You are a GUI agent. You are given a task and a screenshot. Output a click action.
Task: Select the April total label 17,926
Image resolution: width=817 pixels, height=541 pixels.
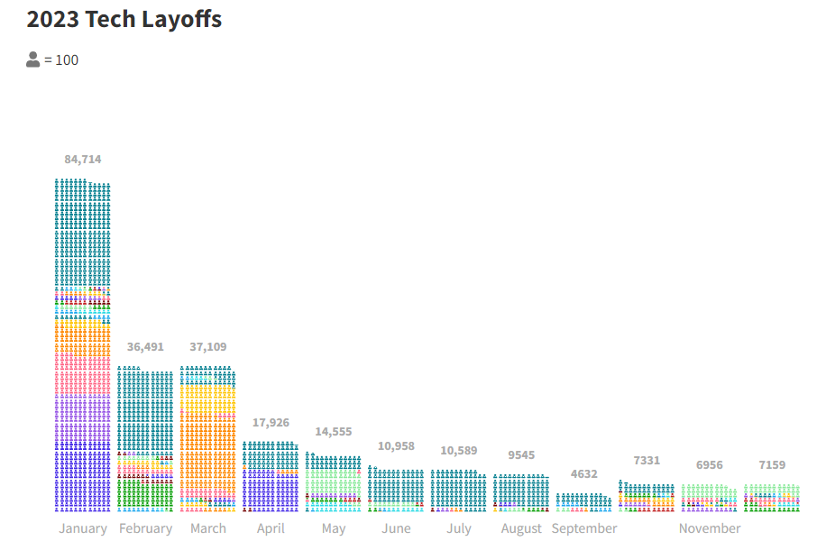271,422
